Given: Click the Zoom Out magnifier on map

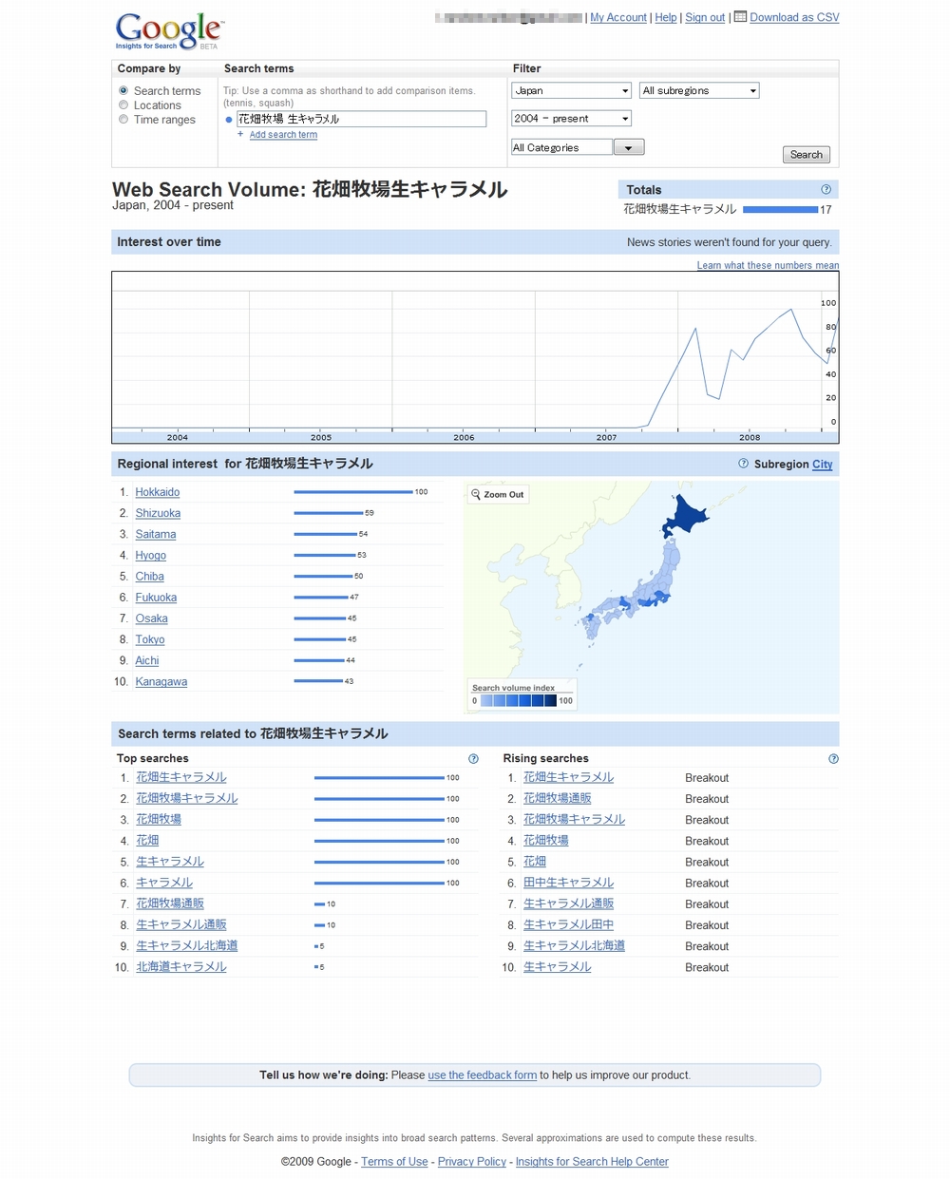Looking at the screenshot, I should [x=476, y=494].
